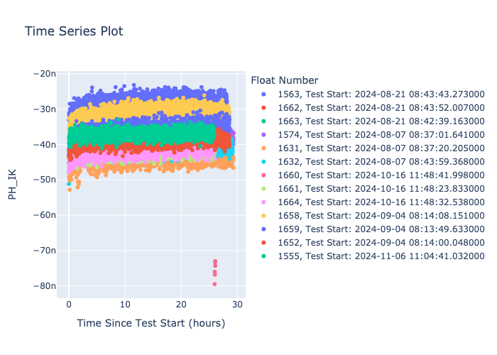Screen dimensions: 497x355
Task: Click the purple marker for float 1574
Action: [x=263, y=135]
